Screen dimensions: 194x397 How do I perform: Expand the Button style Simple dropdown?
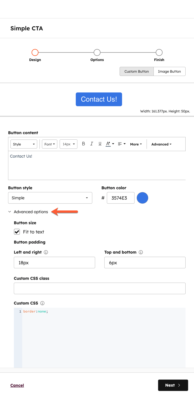[x=50, y=198]
